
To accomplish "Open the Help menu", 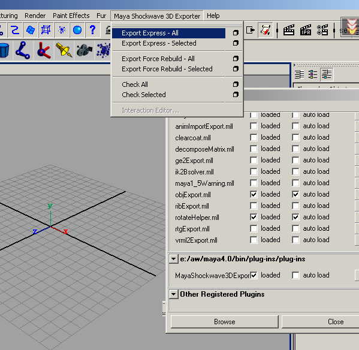I will tap(213, 16).
